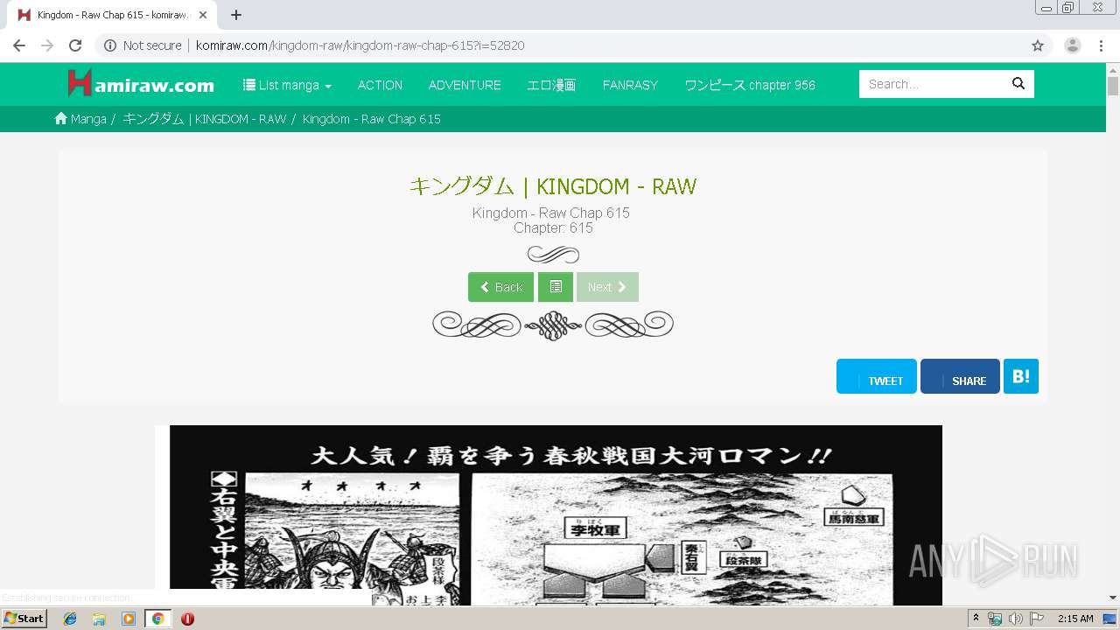Click the browser back arrow
1120x630 pixels.
pos(19,45)
